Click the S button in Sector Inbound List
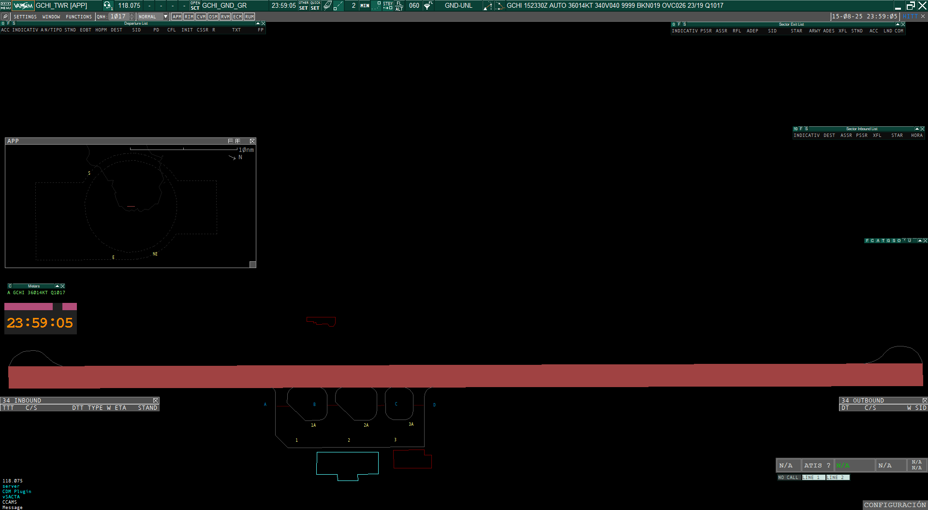 (x=807, y=129)
